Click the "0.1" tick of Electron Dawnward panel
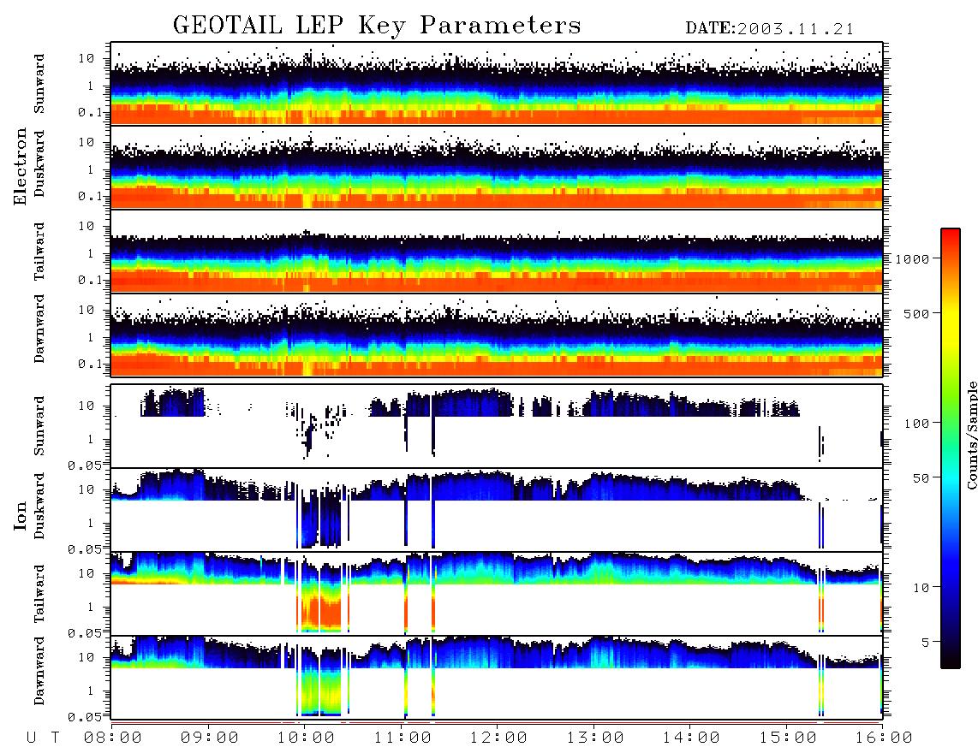Screen dimensions: 978x753 [x=90, y=364]
